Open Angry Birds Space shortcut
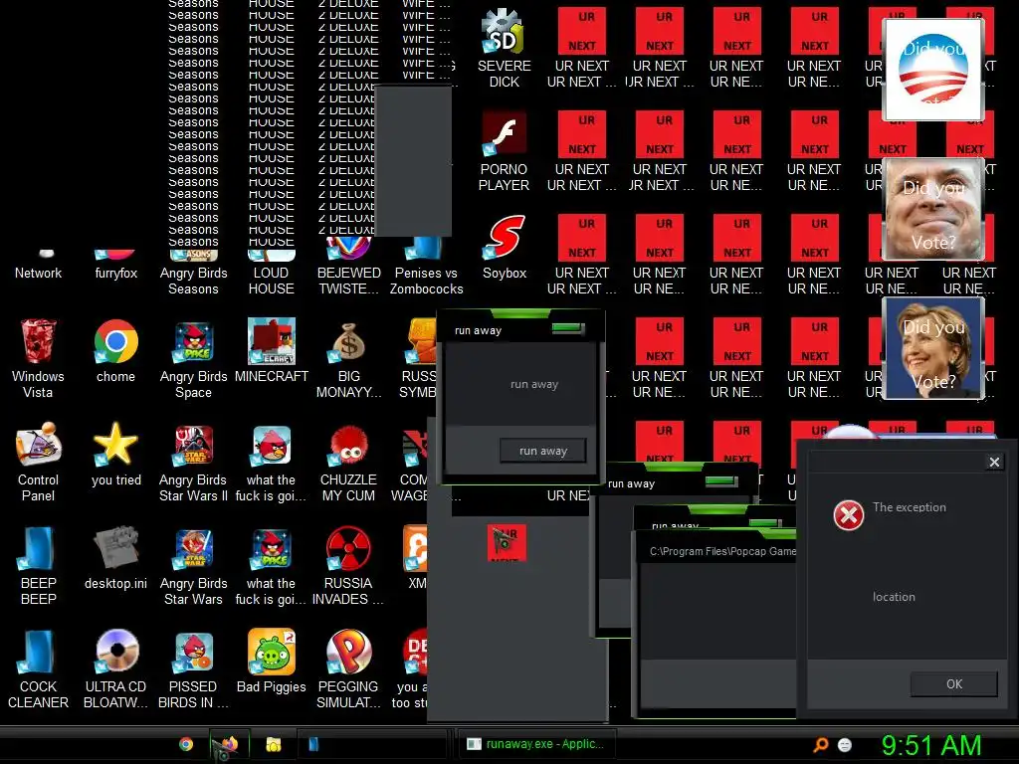 point(194,358)
